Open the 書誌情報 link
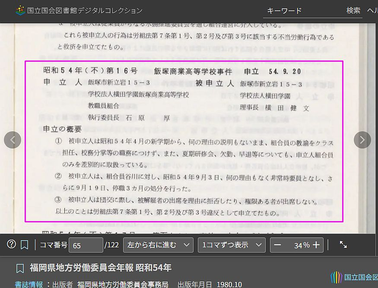This screenshot has width=378, height=288. click(x=29, y=285)
